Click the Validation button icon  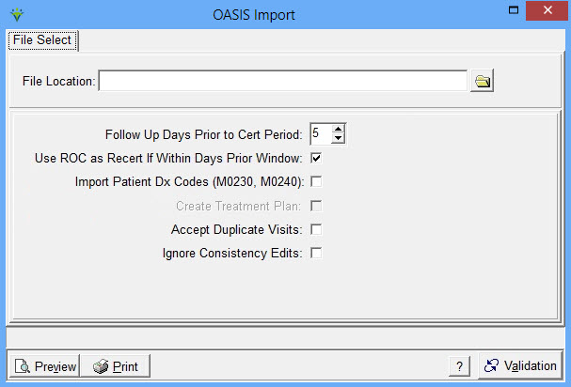(x=492, y=366)
